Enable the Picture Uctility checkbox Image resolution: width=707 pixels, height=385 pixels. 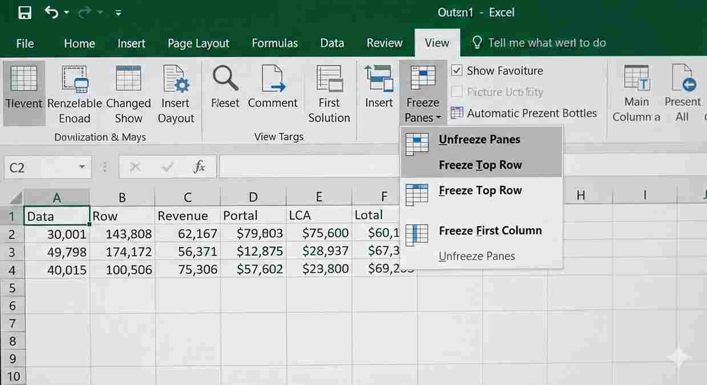pyautogui.click(x=456, y=92)
